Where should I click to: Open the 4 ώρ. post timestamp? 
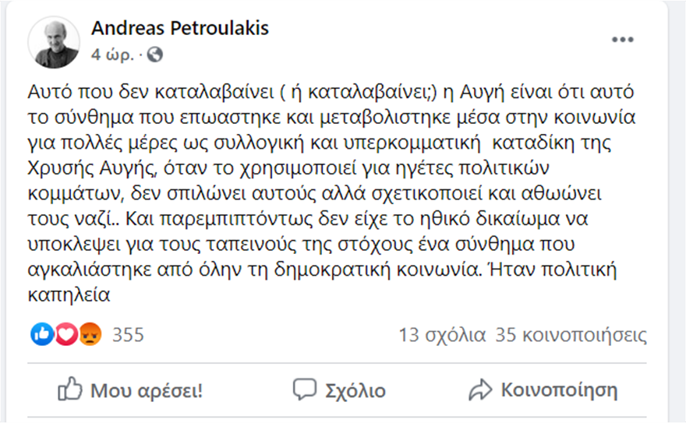[112, 55]
